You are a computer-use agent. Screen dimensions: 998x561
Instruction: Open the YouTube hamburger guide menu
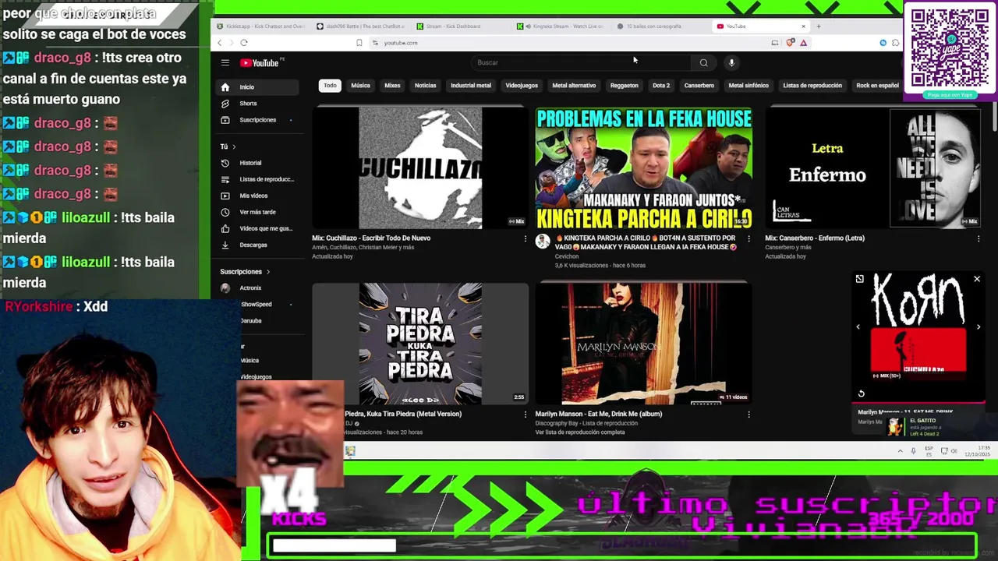pyautogui.click(x=225, y=63)
